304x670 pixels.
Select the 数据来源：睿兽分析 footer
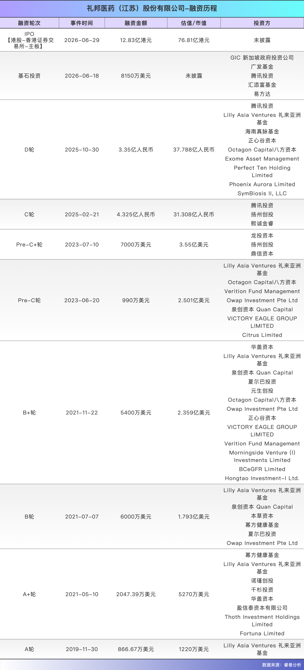tap(282, 665)
